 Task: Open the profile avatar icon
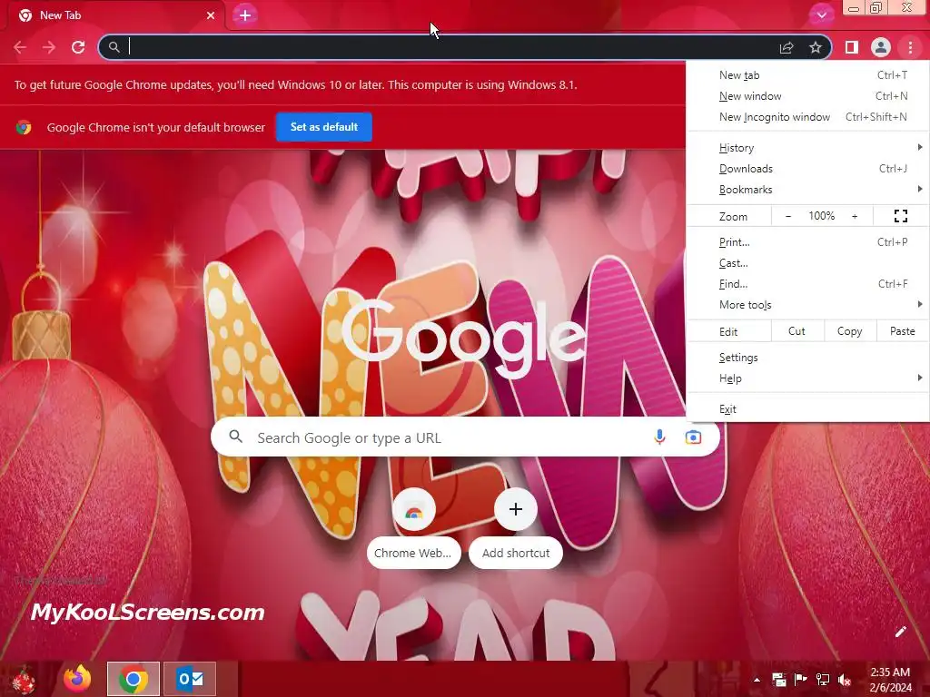[x=881, y=47]
